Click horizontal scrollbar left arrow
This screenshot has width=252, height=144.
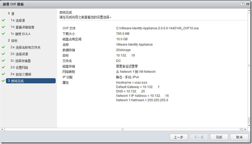(2, 129)
